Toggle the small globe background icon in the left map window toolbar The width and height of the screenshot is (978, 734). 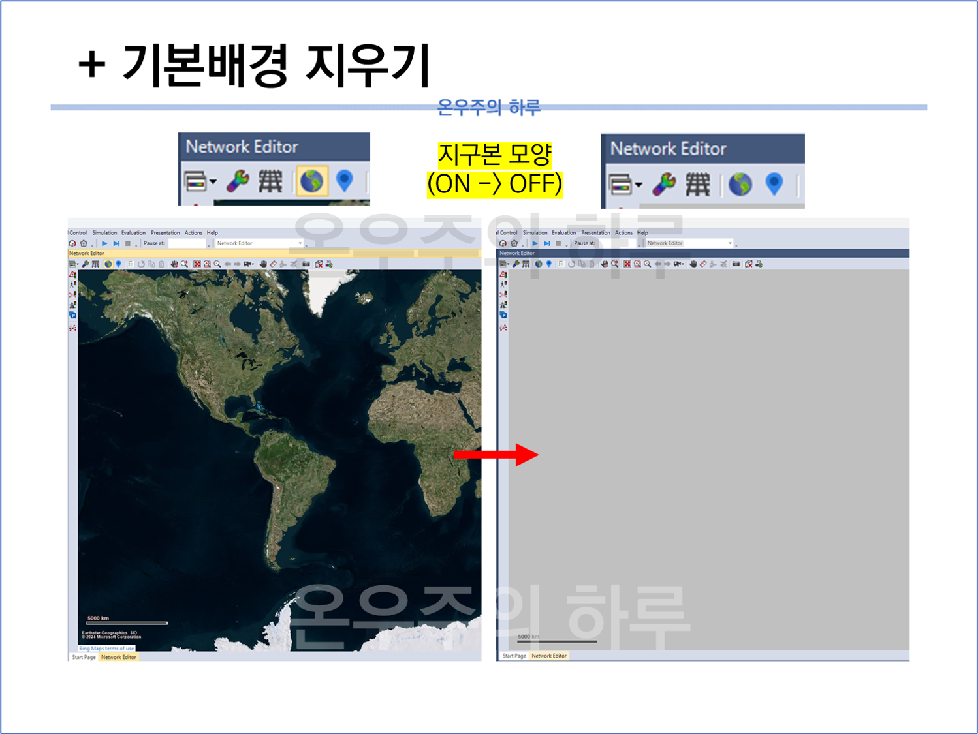(108, 264)
